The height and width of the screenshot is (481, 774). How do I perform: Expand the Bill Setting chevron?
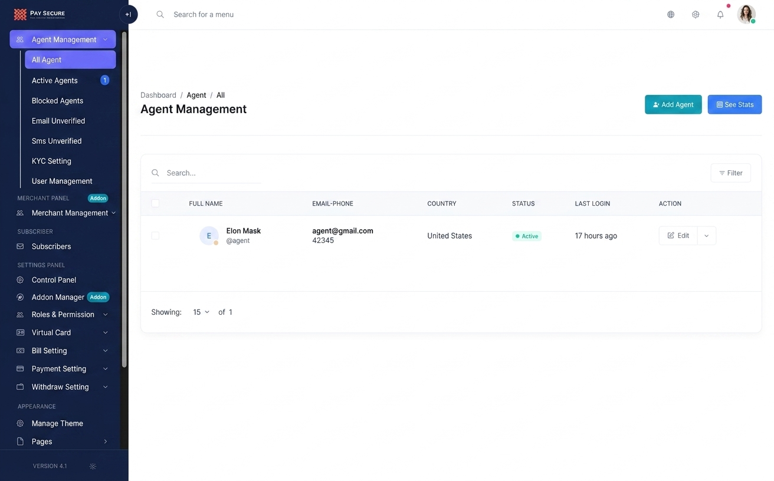pos(106,351)
